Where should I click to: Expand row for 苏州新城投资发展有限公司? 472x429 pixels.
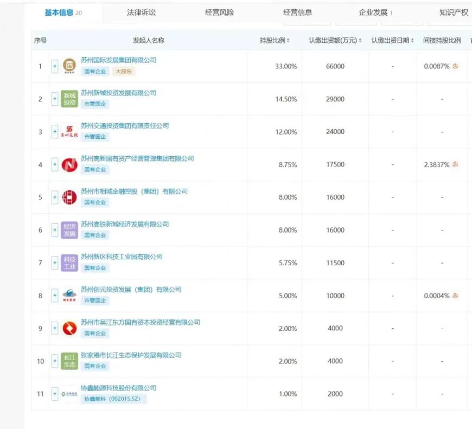click(x=55, y=99)
